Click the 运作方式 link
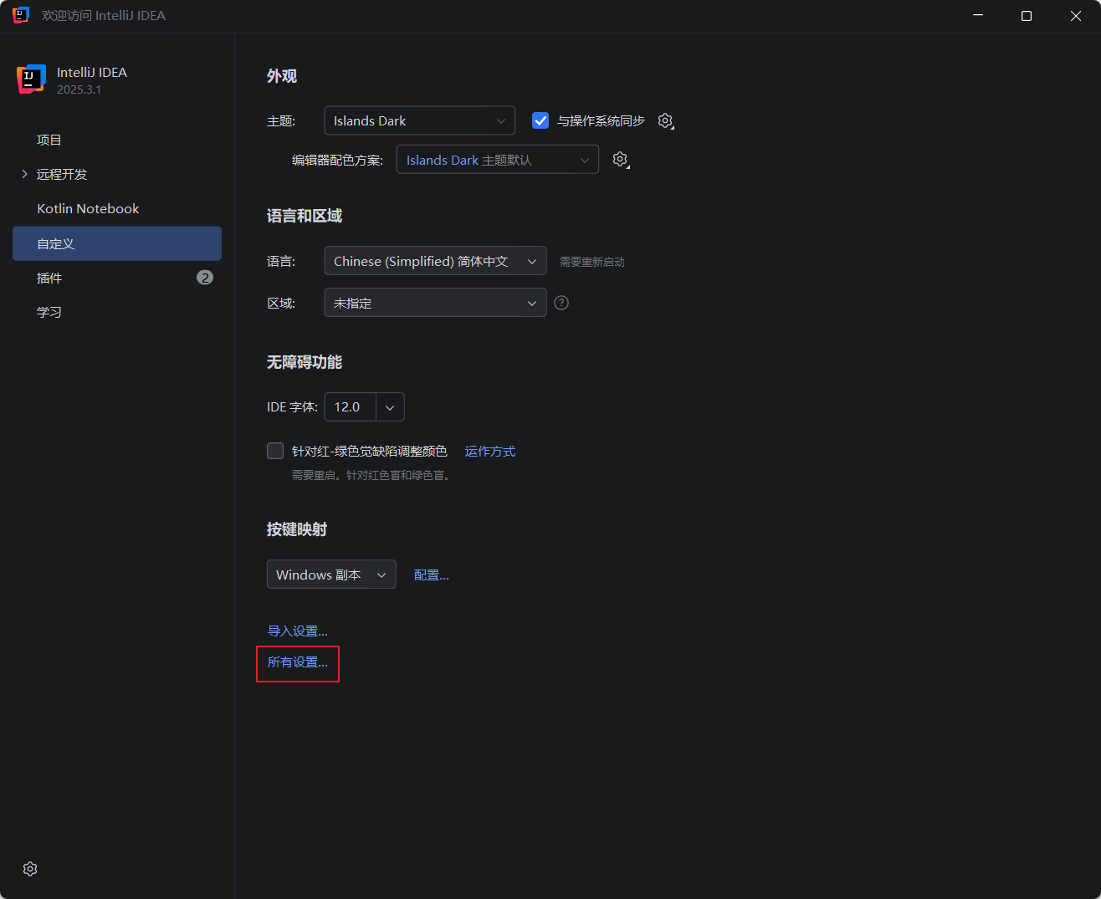Viewport: 1101px width, 899px height. (490, 452)
